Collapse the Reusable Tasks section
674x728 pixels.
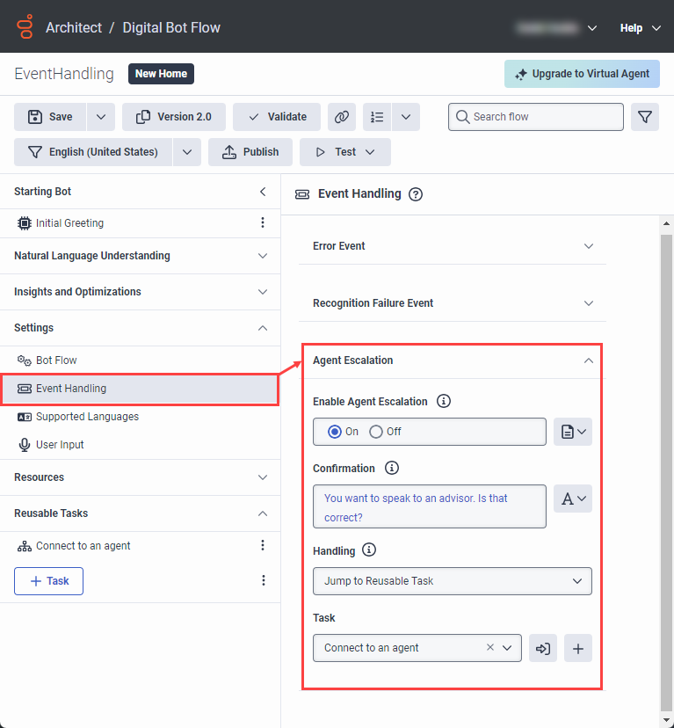pyautogui.click(x=141, y=513)
